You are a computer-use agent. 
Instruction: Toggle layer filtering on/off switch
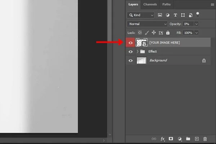[x=198, y=14]
